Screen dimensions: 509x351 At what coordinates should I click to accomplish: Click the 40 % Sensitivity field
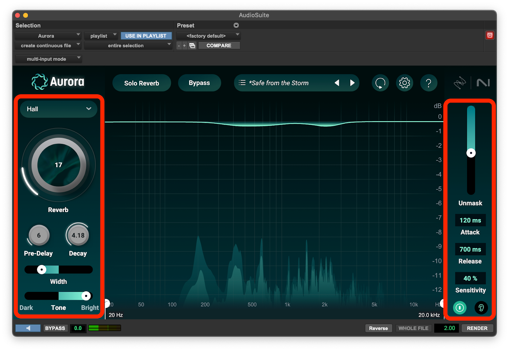(471, 278)
